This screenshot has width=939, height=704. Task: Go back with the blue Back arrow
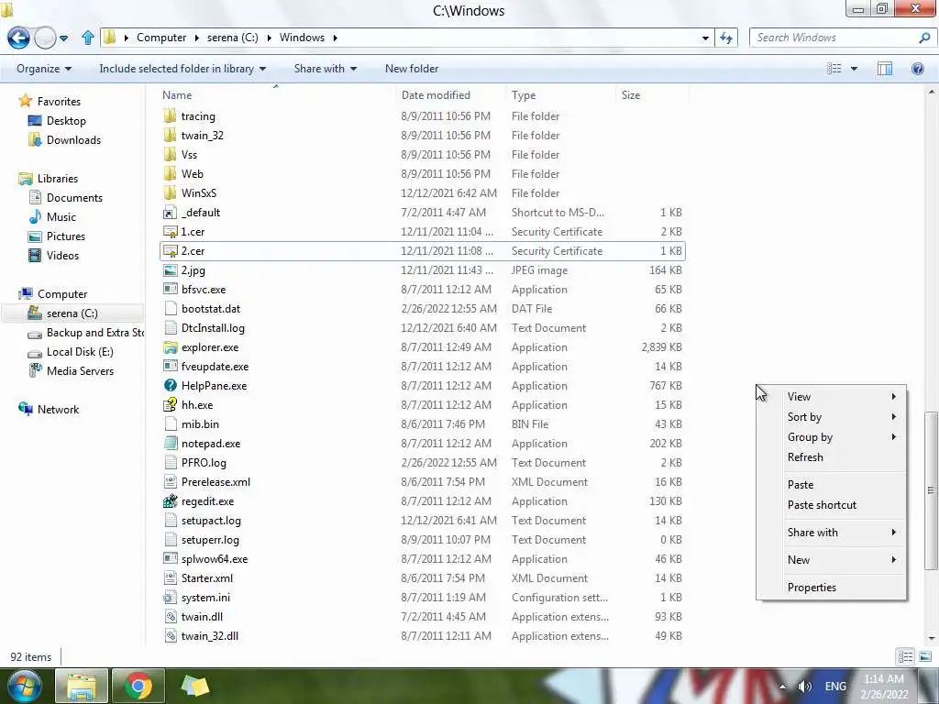(x=18, y=38)
